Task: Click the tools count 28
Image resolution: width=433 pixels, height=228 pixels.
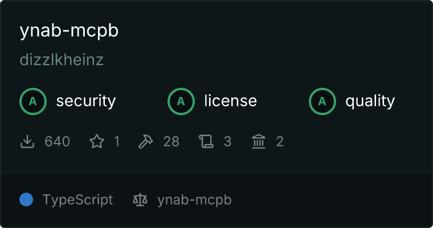Action: point(171,141)
